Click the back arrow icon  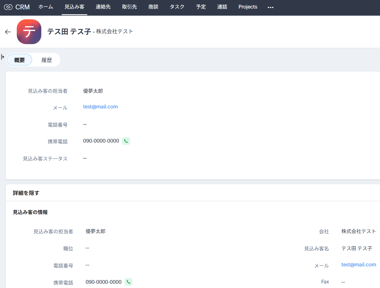(8, 32)
